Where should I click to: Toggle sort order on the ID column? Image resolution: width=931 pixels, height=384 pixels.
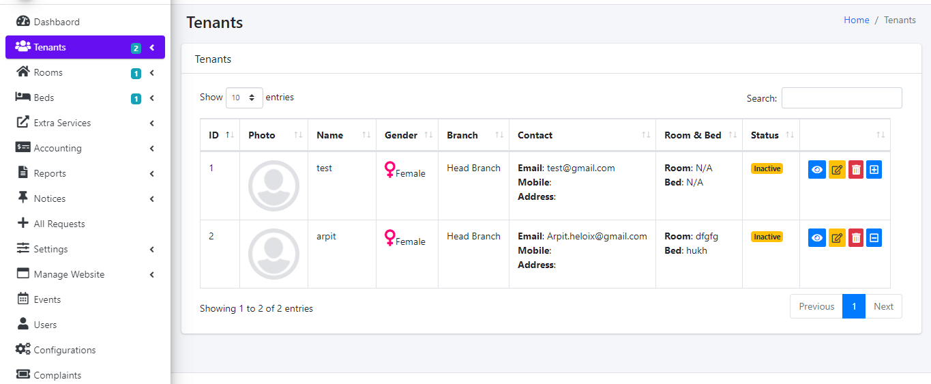pyautogui.click(x=220, y=135)
